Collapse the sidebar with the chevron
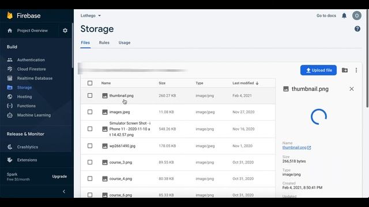 coord(64,191)
